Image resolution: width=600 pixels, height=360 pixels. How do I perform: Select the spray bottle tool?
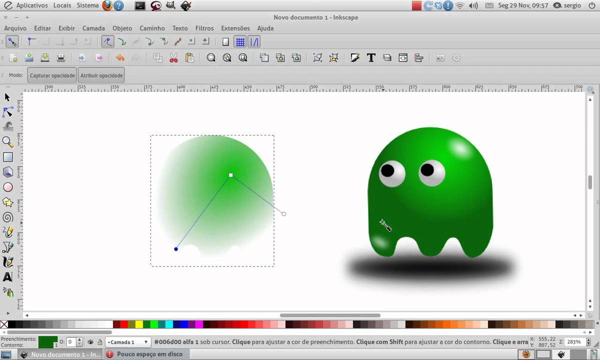click(7, 292)
